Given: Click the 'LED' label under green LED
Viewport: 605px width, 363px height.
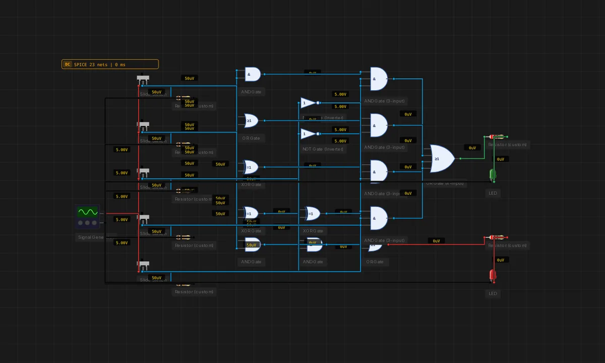Looking at the screenshot, I should pyautogui.click(x=493, y=193).
